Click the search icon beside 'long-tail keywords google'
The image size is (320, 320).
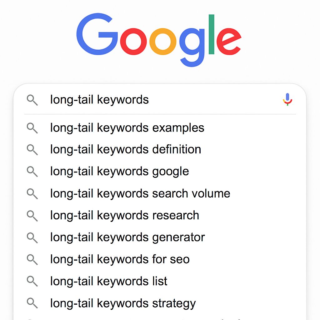(x=32, y=172)
